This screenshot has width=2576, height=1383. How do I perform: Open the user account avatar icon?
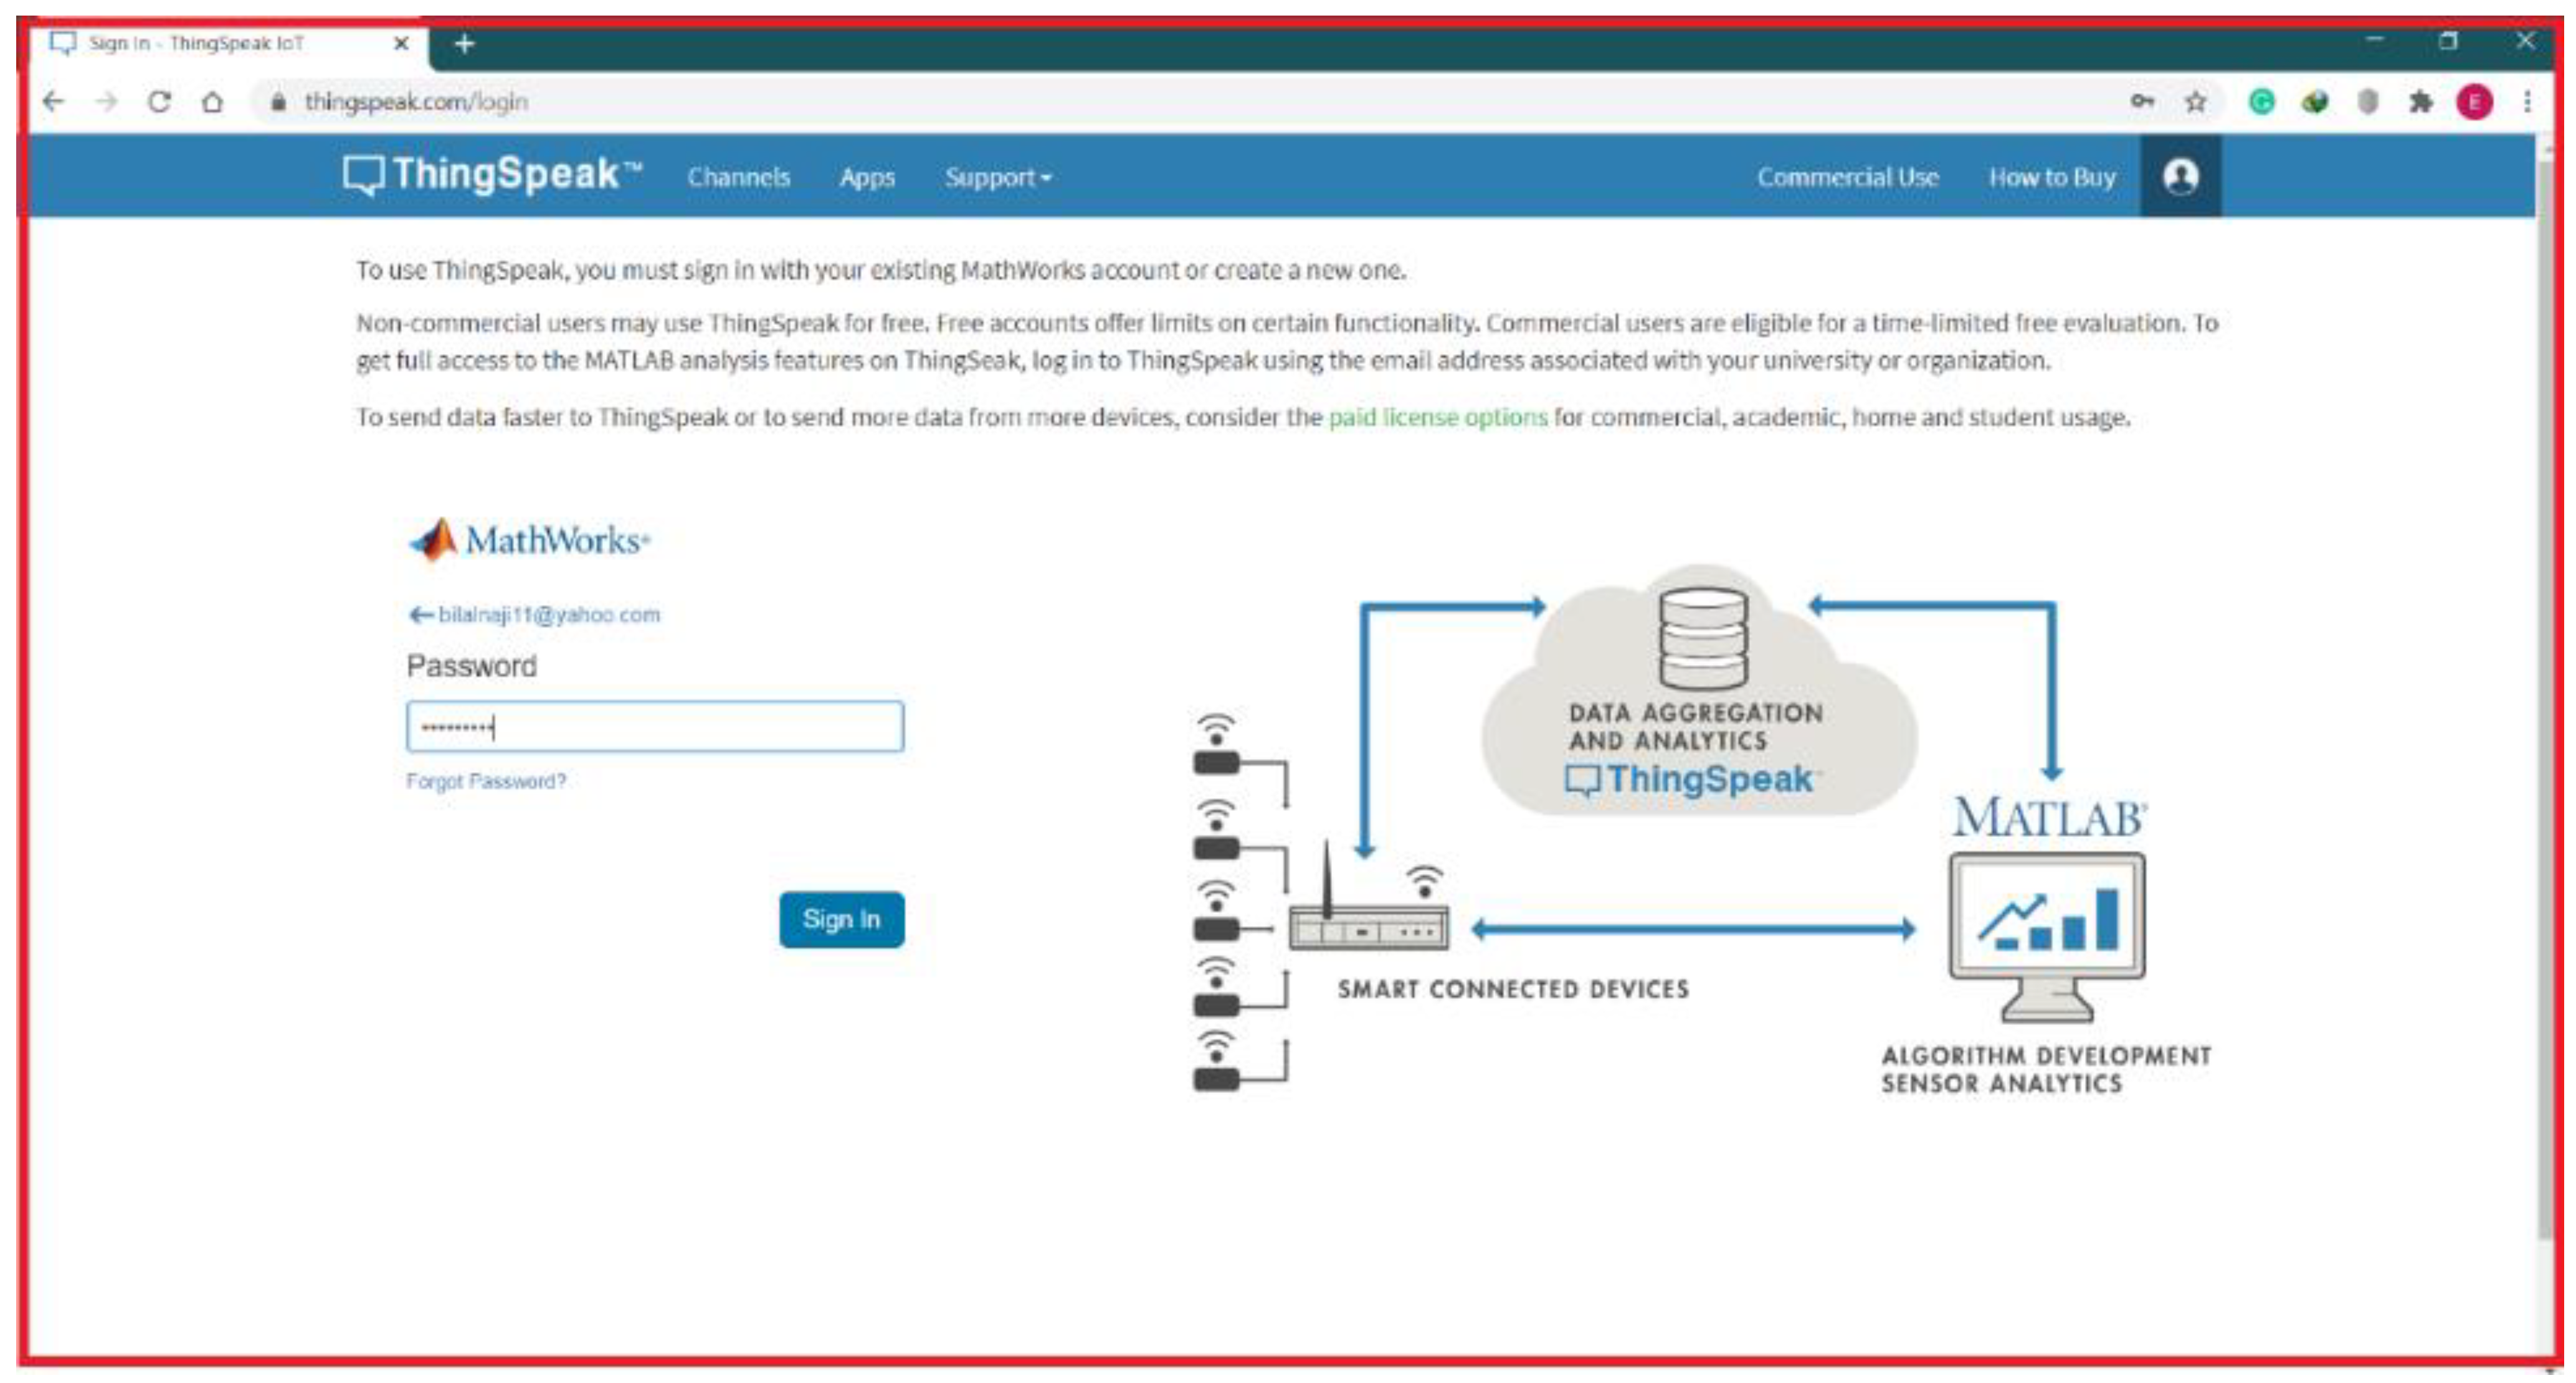click(2180, 177)
